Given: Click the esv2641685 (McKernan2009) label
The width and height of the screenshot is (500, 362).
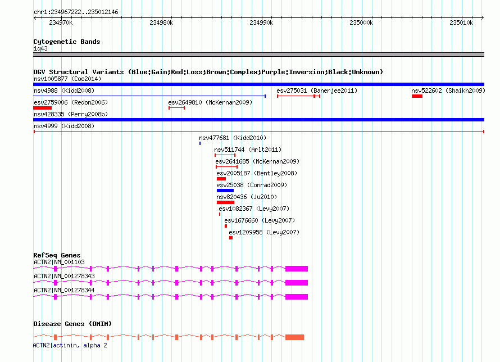Looking at the screenshot, I should [257, 161].
